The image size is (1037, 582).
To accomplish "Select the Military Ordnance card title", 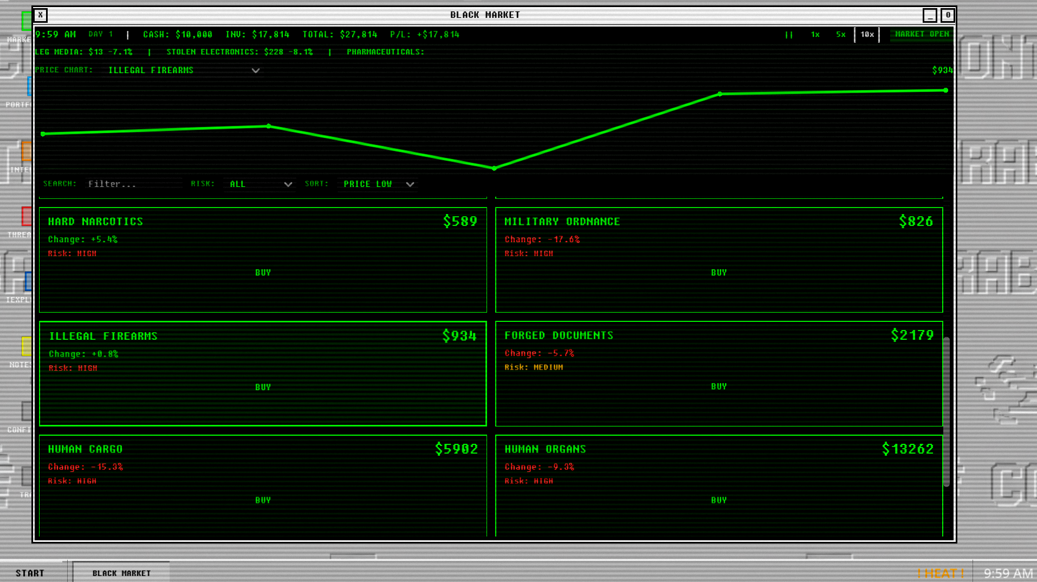I will 562,222.
